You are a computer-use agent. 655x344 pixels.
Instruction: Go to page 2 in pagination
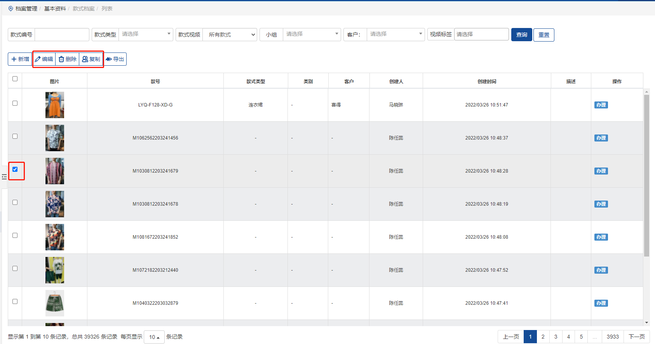click(x=543, y=337)
